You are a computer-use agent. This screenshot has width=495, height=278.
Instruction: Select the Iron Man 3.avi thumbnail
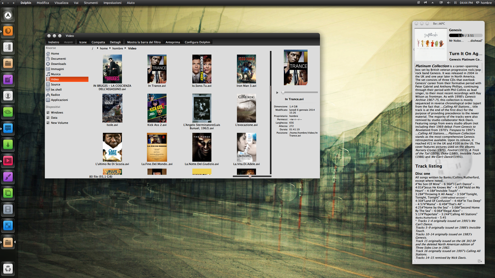246,69
